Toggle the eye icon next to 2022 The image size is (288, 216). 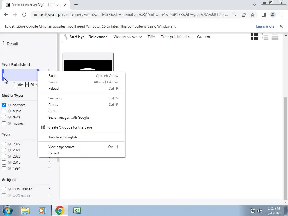coord(9,144)
